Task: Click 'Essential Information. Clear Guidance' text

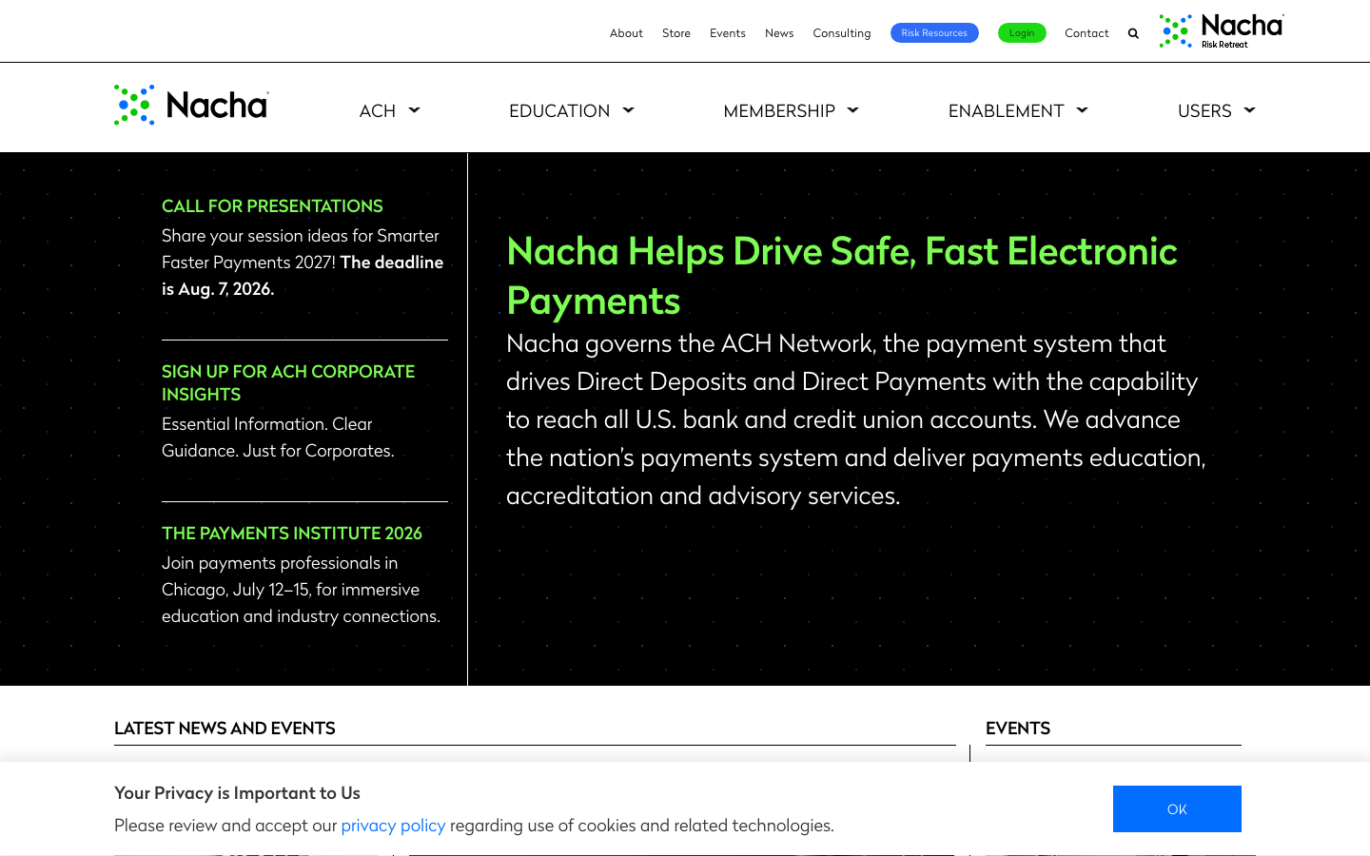Action: [x=278, y=438]
